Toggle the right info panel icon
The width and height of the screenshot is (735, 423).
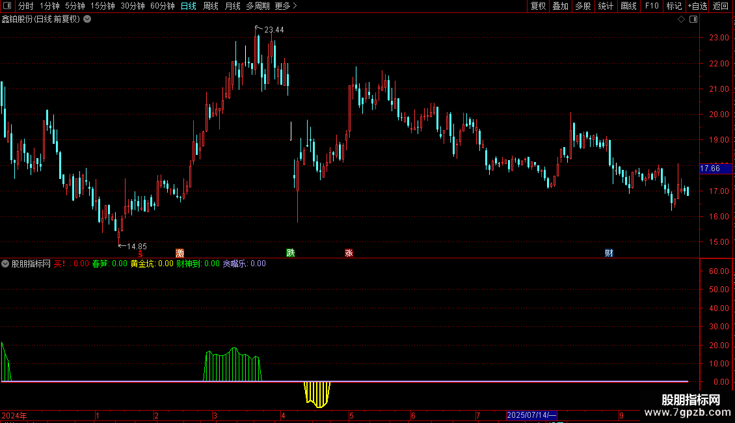tap(693, 20)
